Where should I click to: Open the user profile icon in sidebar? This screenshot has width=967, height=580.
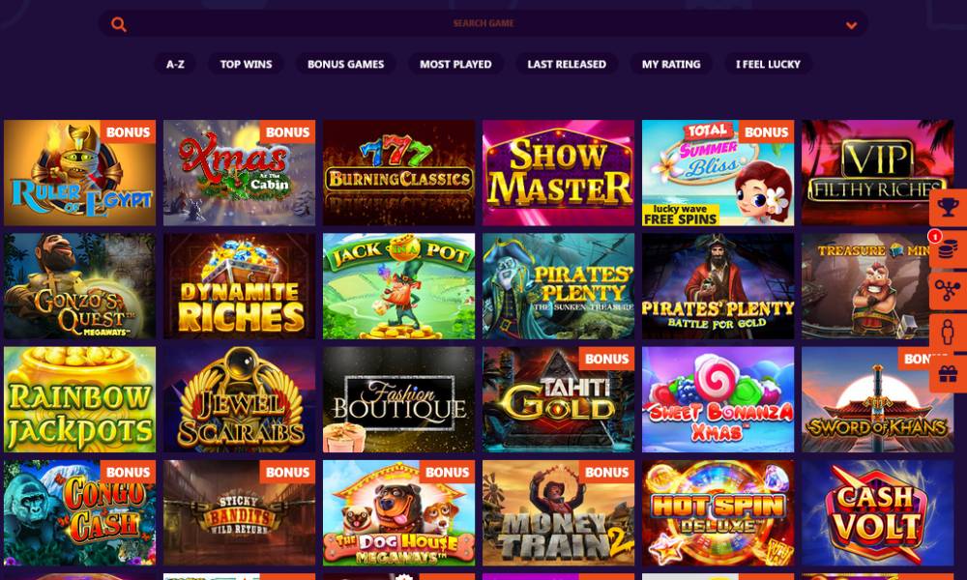pyautogui.click(x=948, y=333)
